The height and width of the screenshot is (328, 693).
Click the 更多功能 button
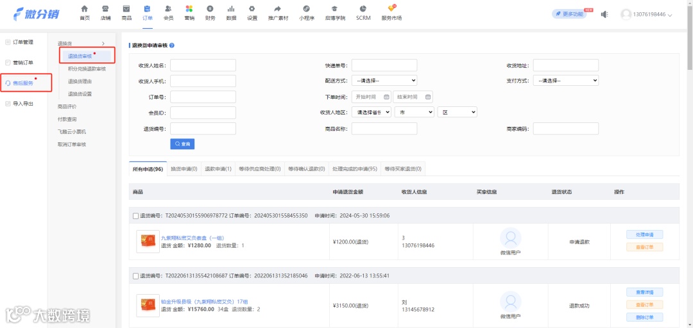pos(569,14)
